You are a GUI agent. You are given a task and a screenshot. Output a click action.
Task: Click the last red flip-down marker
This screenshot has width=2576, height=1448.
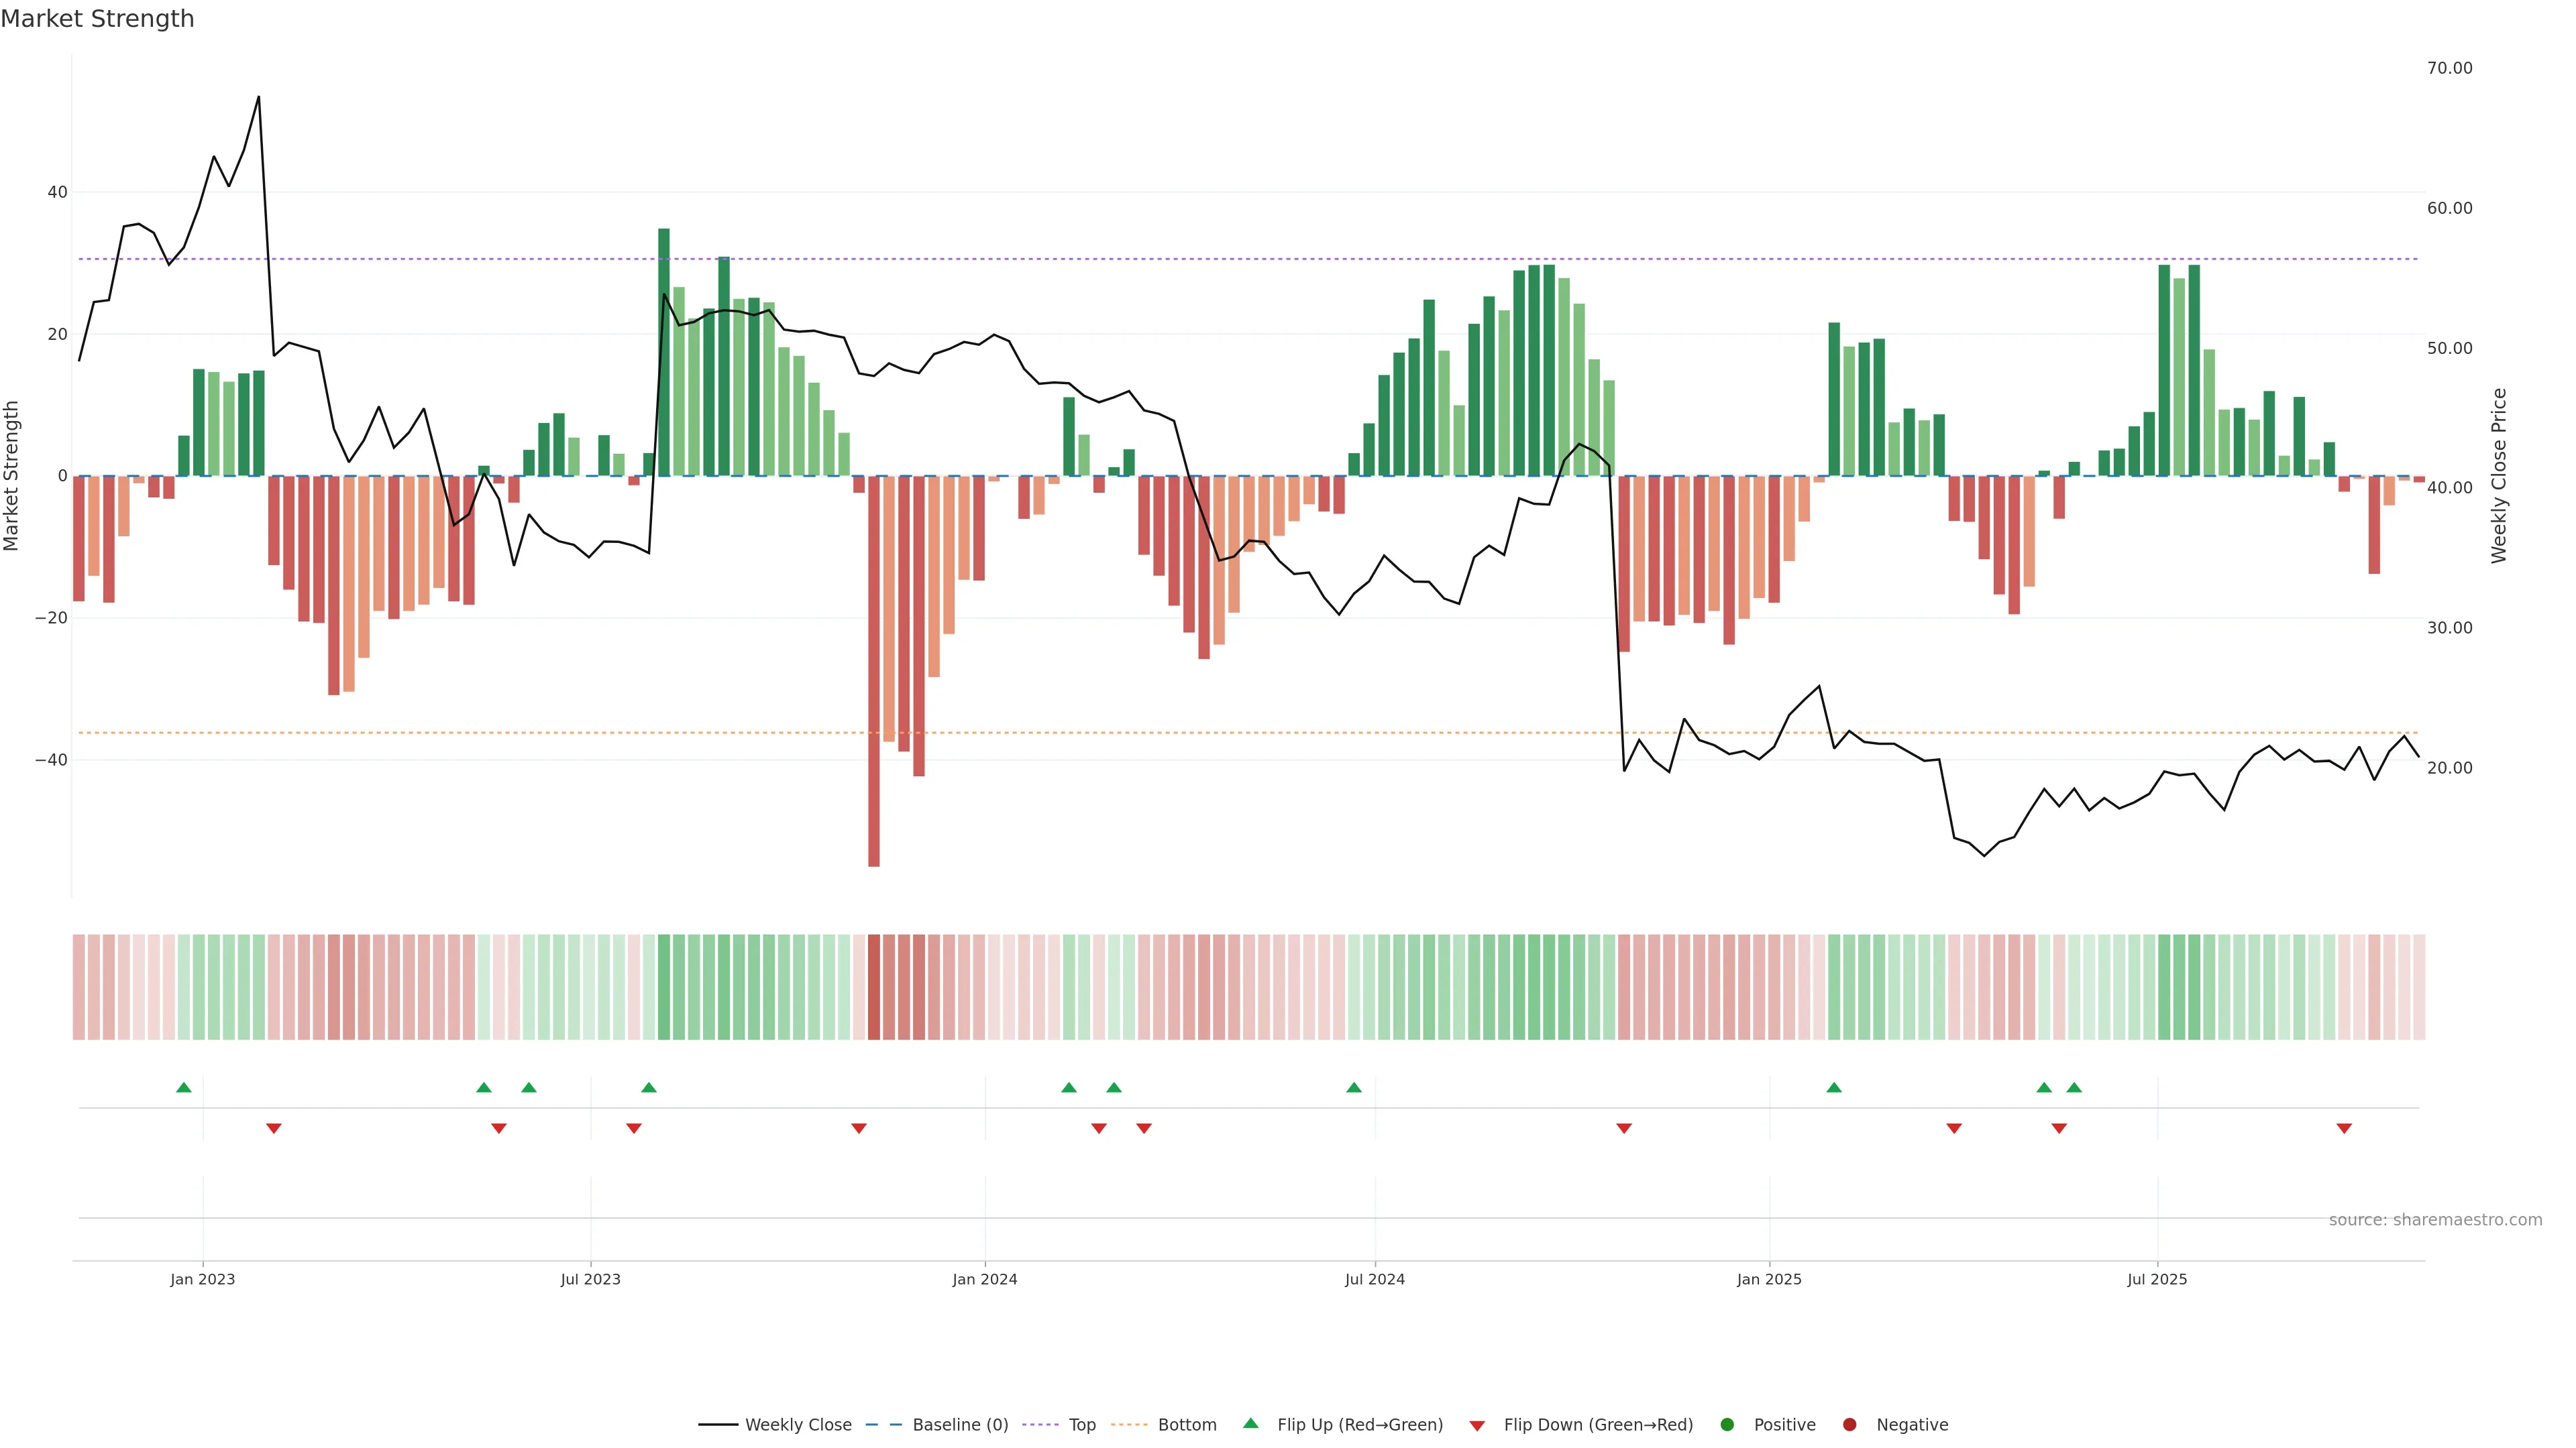point(2344,1128)
